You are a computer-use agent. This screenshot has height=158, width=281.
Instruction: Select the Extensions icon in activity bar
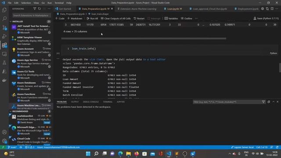(4, 45)
